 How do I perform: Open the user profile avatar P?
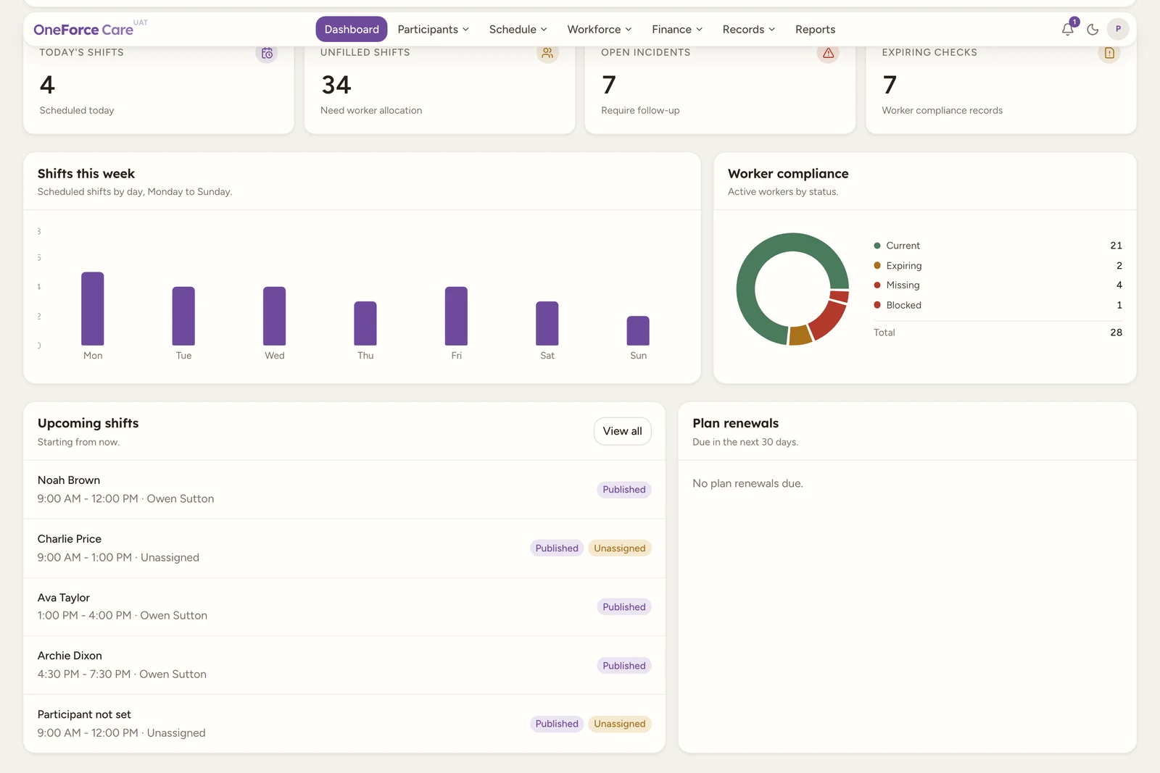[1118, 29]
